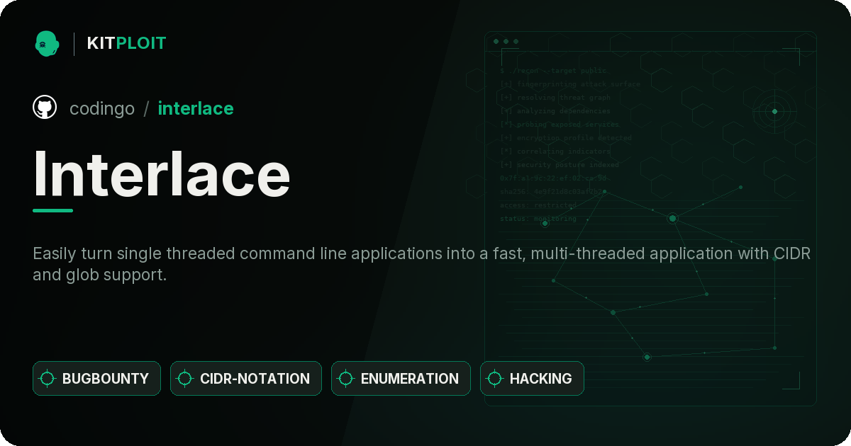The height and width of the screenshot is (446, 851).
Task: Click the KITPLOIT brand name
Action: pos(126,43)
